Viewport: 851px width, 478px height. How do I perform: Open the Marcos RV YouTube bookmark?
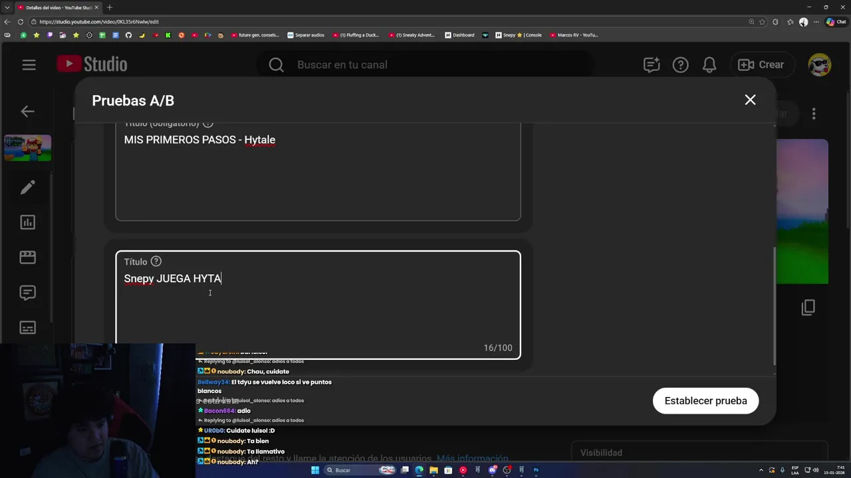574,35
